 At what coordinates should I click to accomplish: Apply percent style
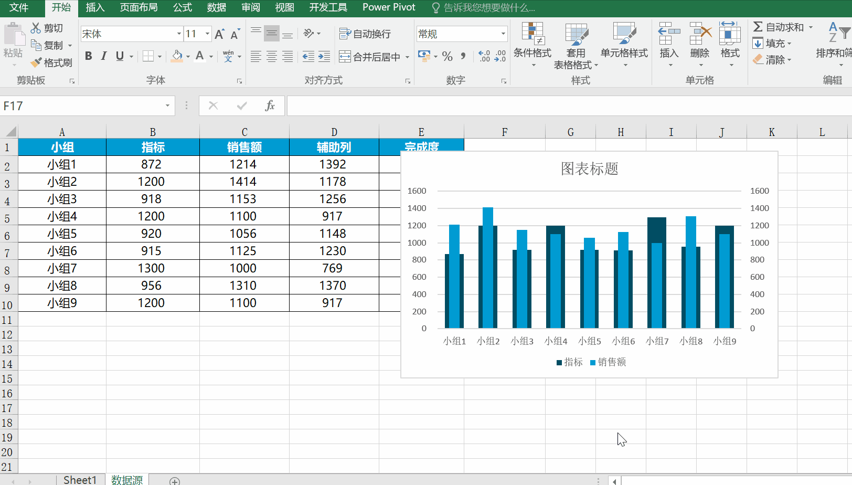(x=448, y=56)
